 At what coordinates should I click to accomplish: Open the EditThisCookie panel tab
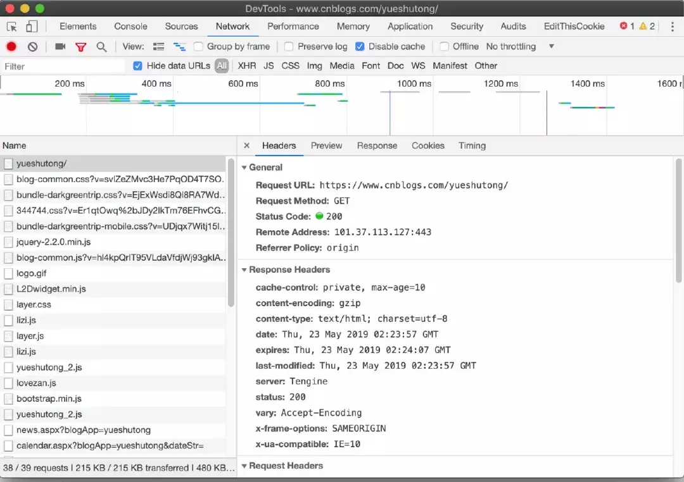[574, 26]
